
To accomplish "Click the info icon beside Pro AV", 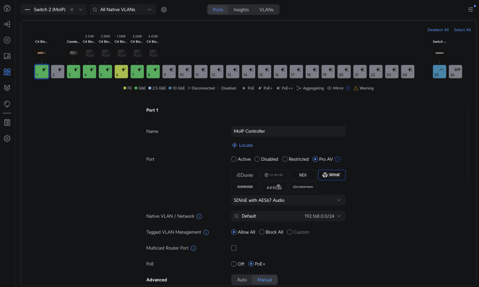I will (338, 159).
